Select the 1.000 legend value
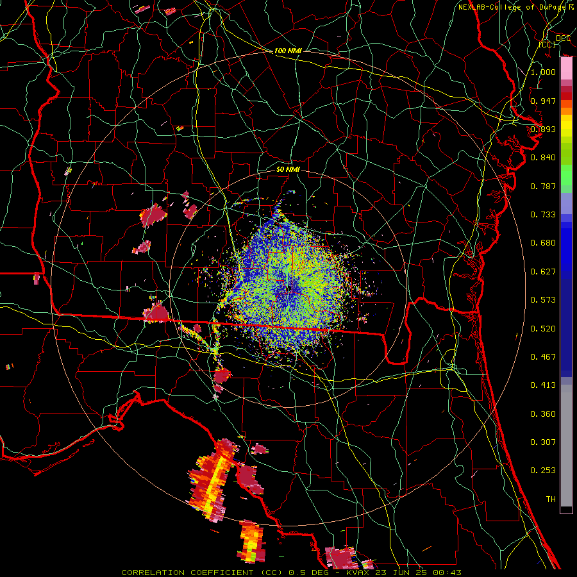577x577 pixels. pyautogui.click(x=543, y=72)
